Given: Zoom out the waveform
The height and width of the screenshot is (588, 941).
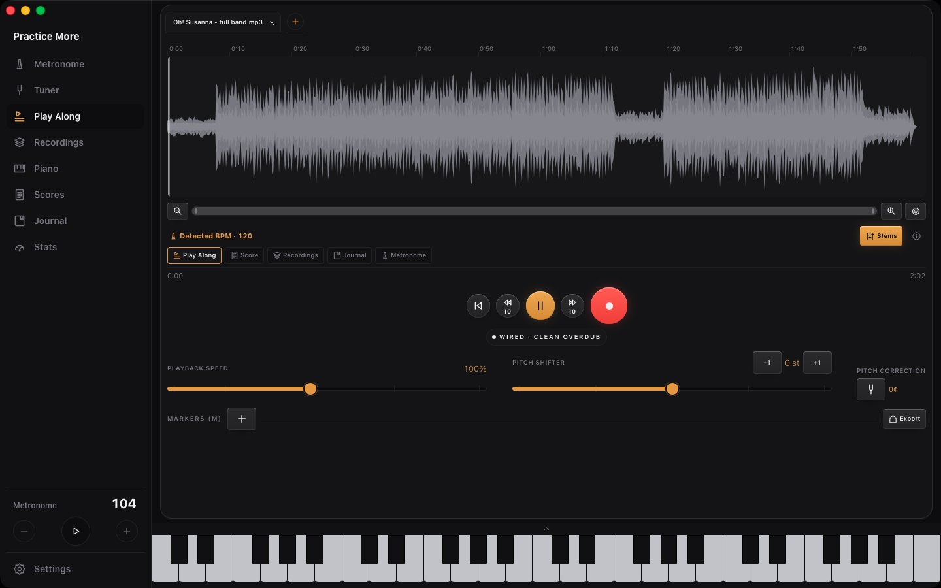Looking at the screenshot, I should tap(178, 211).
